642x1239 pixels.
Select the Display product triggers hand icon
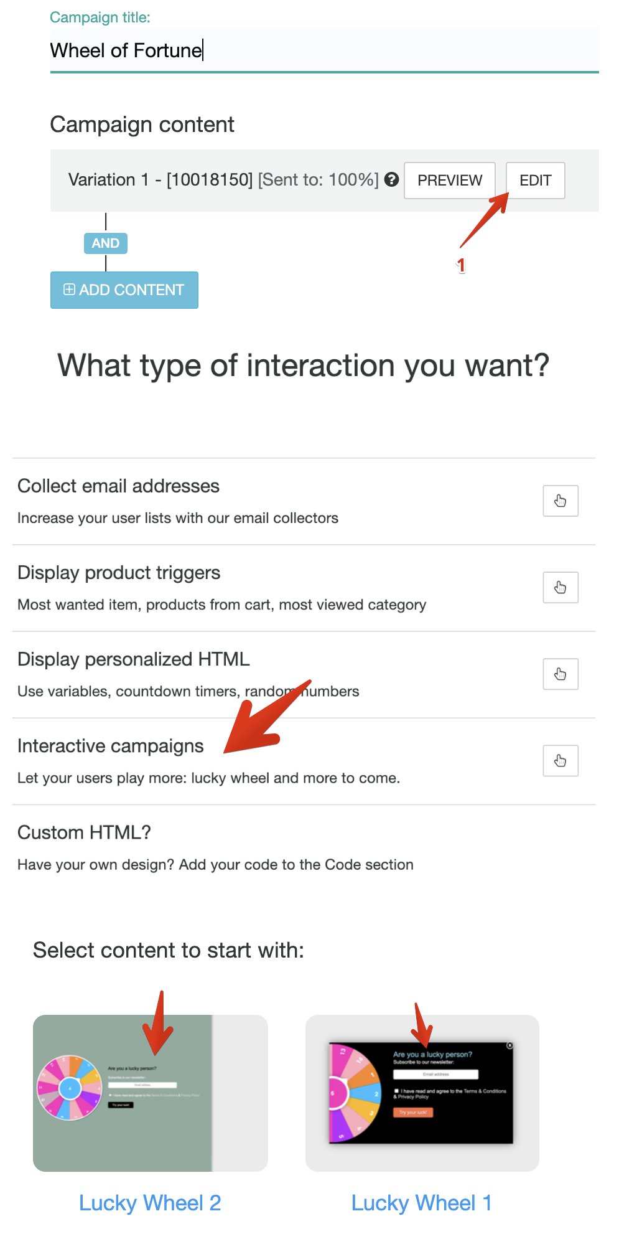pyautogui.click(x=561, y=587)
